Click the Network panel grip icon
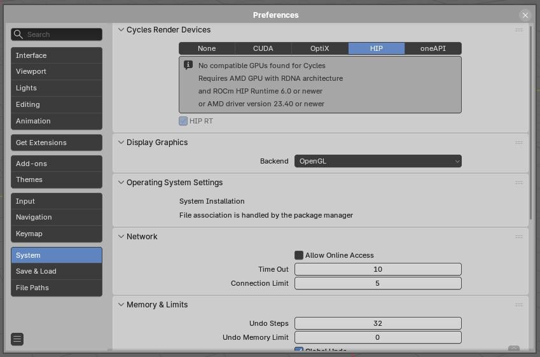540x357 pixels. (519, 237)
